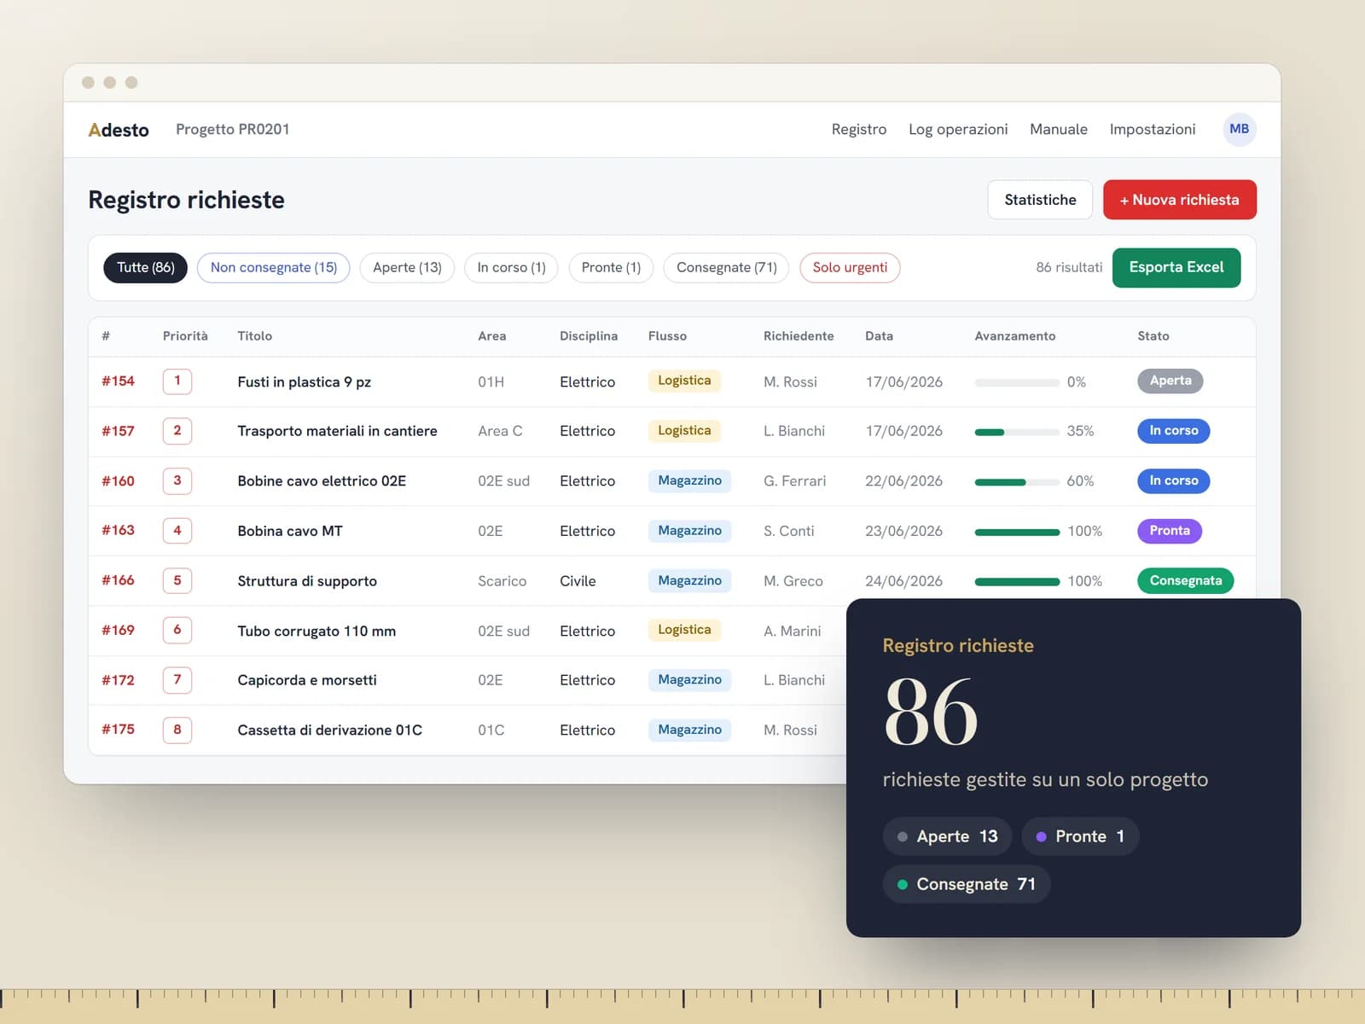The width and height of the screenshot is (1365, 1024).
Task: Click requester S. Conti
Action: click(788, 531)
